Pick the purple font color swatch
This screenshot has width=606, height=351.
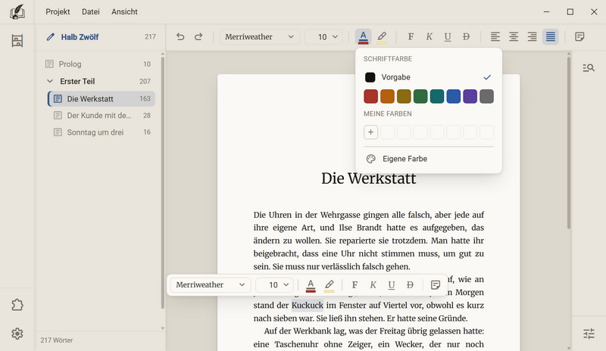pyautogui.click(x=470, y=96)
